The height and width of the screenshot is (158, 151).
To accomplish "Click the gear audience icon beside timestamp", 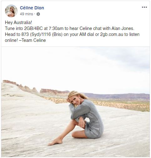I will 38,14.
